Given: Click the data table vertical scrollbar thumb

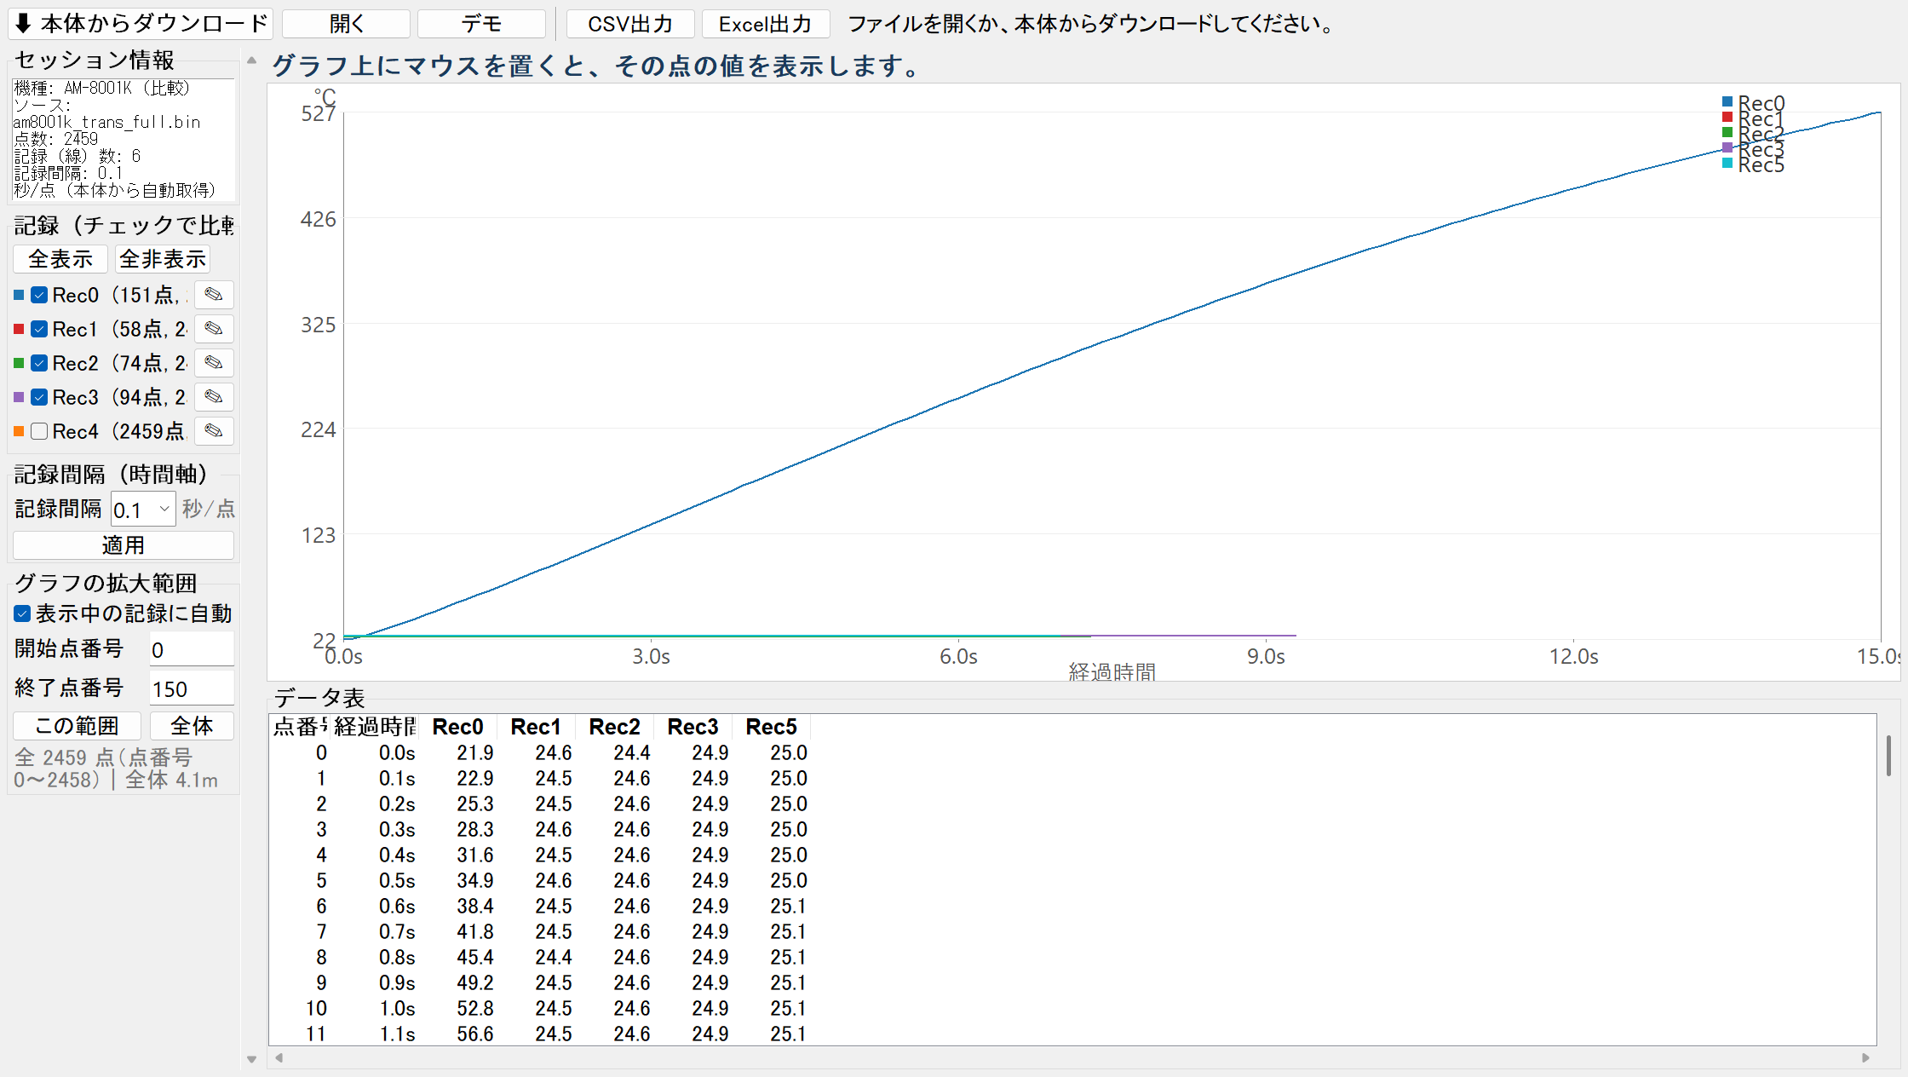Looking at the screenshot, I should point(1888,756).
